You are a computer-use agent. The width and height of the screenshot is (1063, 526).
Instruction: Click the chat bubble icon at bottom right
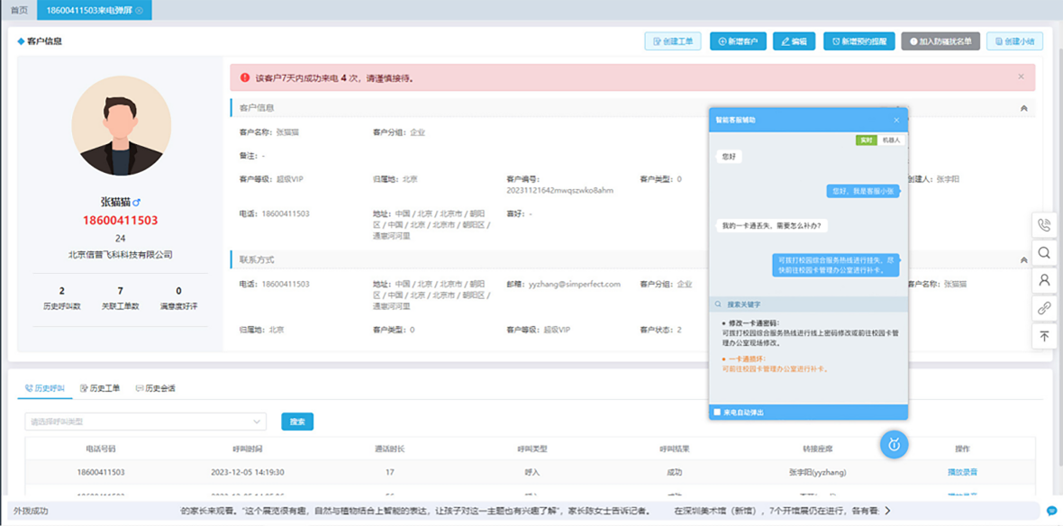click(x=1051, y=511)
